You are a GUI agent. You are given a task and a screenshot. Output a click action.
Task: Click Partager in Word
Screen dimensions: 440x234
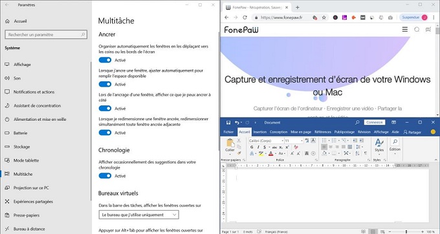coord(412,132)
